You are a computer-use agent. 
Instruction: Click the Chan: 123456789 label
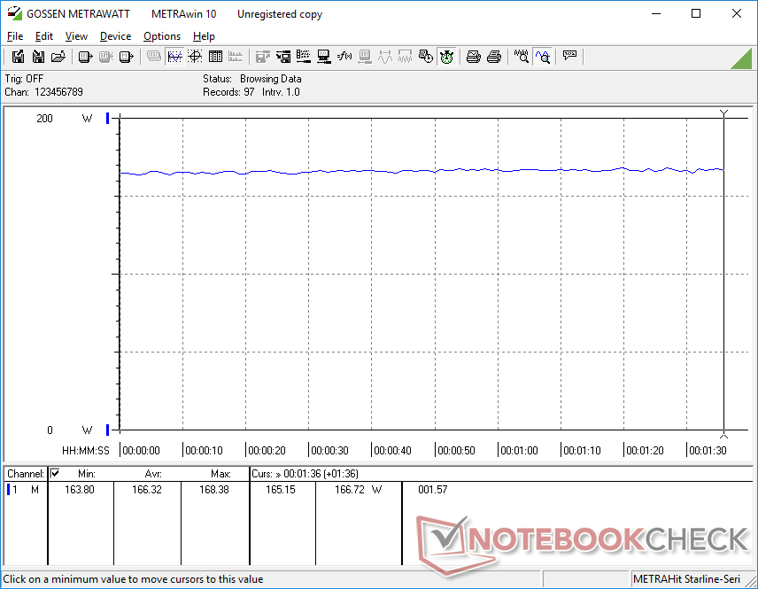pos(44,92)
